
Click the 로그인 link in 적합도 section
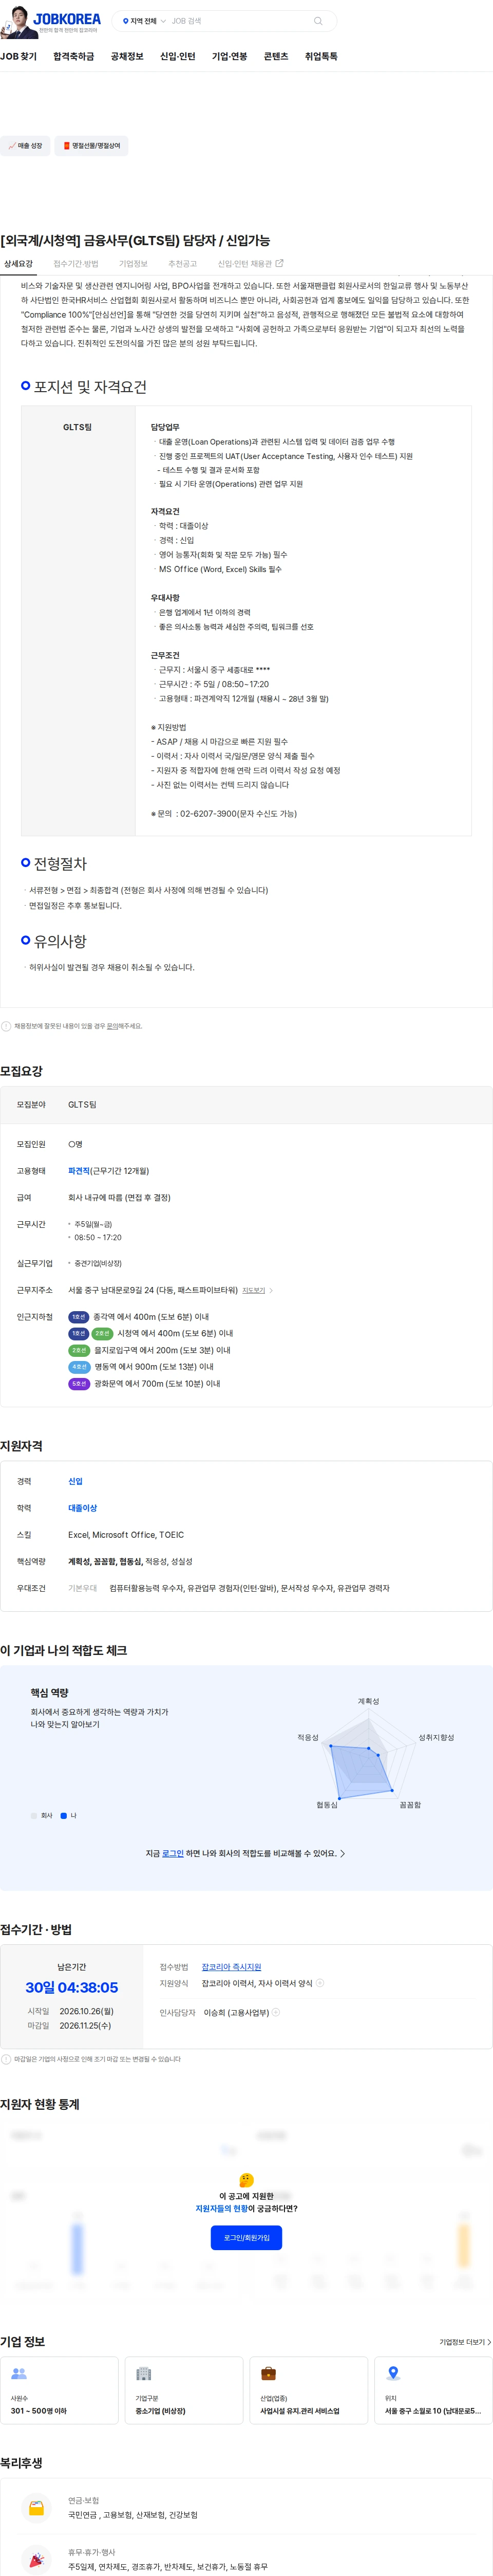pyautogui.click(x=173, y=1853)
